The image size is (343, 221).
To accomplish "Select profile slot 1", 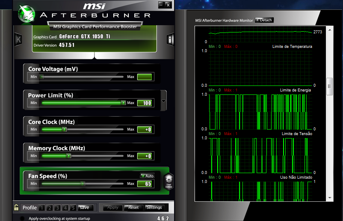I will click(42, 208).
